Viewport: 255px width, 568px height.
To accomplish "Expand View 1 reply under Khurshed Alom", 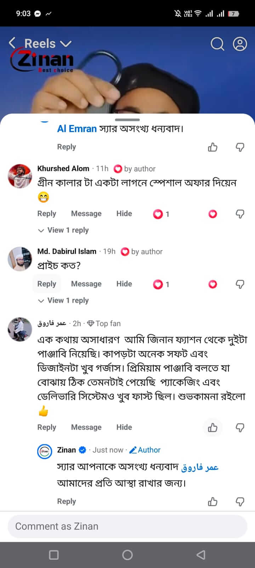I will click(x=63, y=230).
